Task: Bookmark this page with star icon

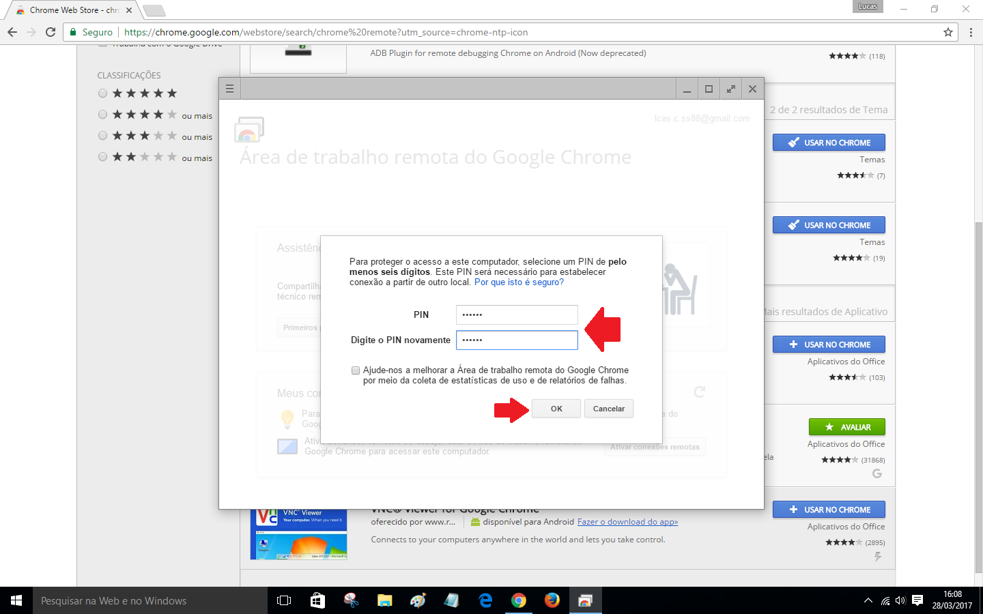Action: (x=948, y=32)
